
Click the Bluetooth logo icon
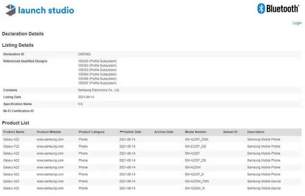click(262, 8)
